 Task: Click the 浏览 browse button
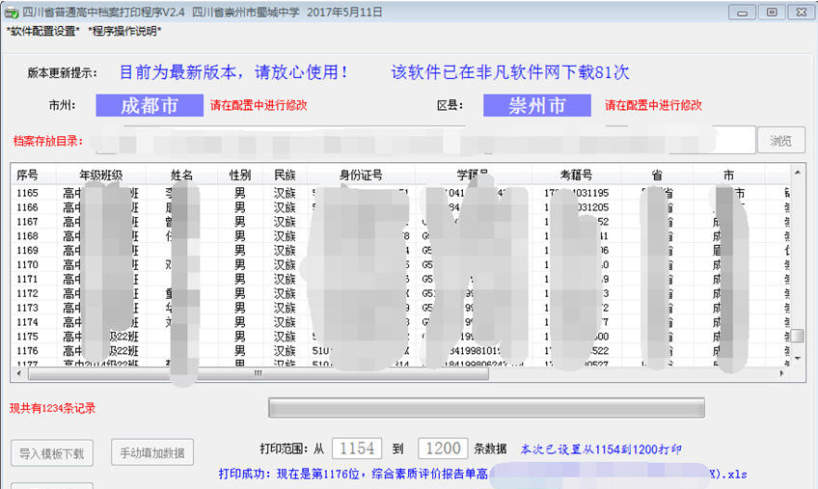pos(781,140)
